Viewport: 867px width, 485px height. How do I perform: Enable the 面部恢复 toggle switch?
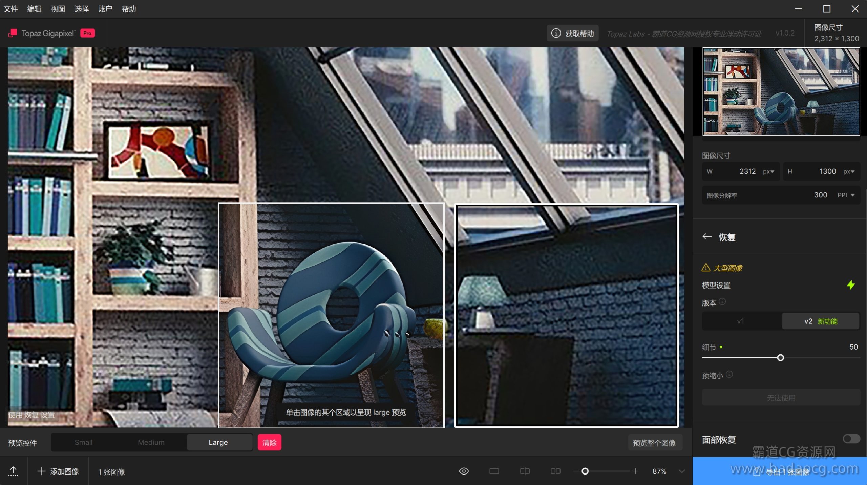[x=851, y=439]
